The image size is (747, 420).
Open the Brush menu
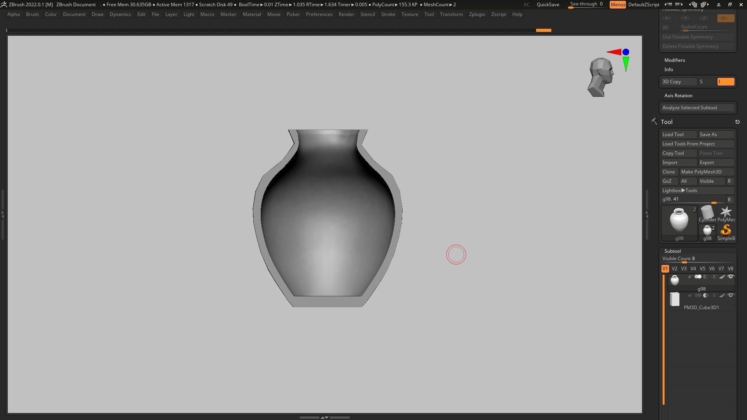(x=32, y=14)
